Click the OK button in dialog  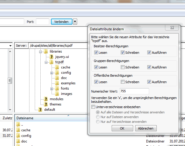click(x=122, y=128)
